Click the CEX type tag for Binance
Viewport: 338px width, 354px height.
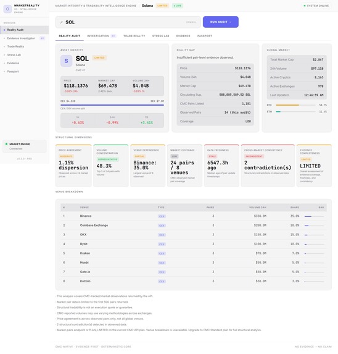[162, 216]
